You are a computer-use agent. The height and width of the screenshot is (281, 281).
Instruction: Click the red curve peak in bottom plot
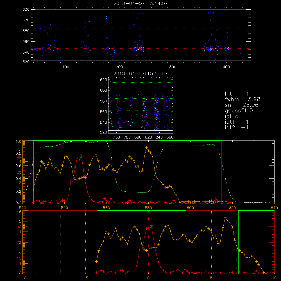[x=151, y=225]
